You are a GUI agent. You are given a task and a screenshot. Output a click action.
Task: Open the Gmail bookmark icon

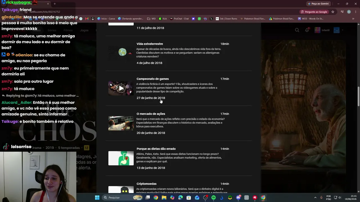tap(87, 19)
